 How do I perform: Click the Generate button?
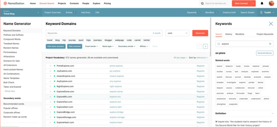(x=200, y=33)
